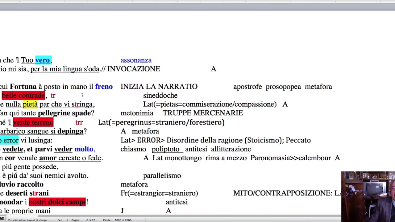Click the underlined word 'poliptoto'
395x222 pixels.
pos(165,149)
